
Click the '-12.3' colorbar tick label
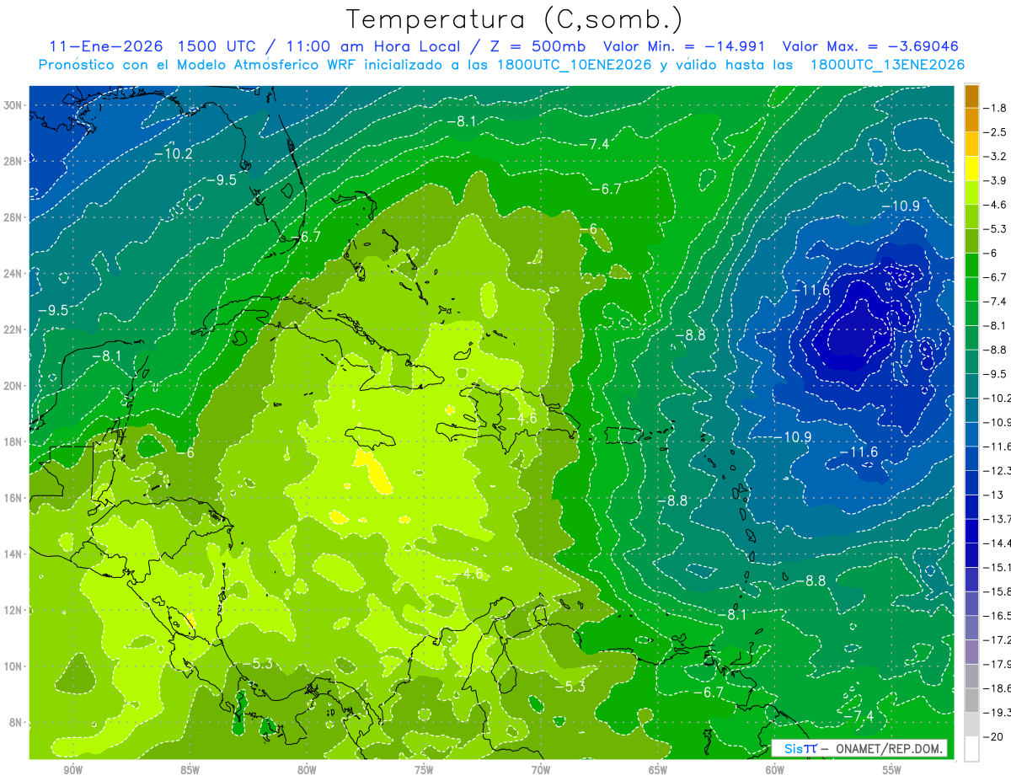pos(998,470)
